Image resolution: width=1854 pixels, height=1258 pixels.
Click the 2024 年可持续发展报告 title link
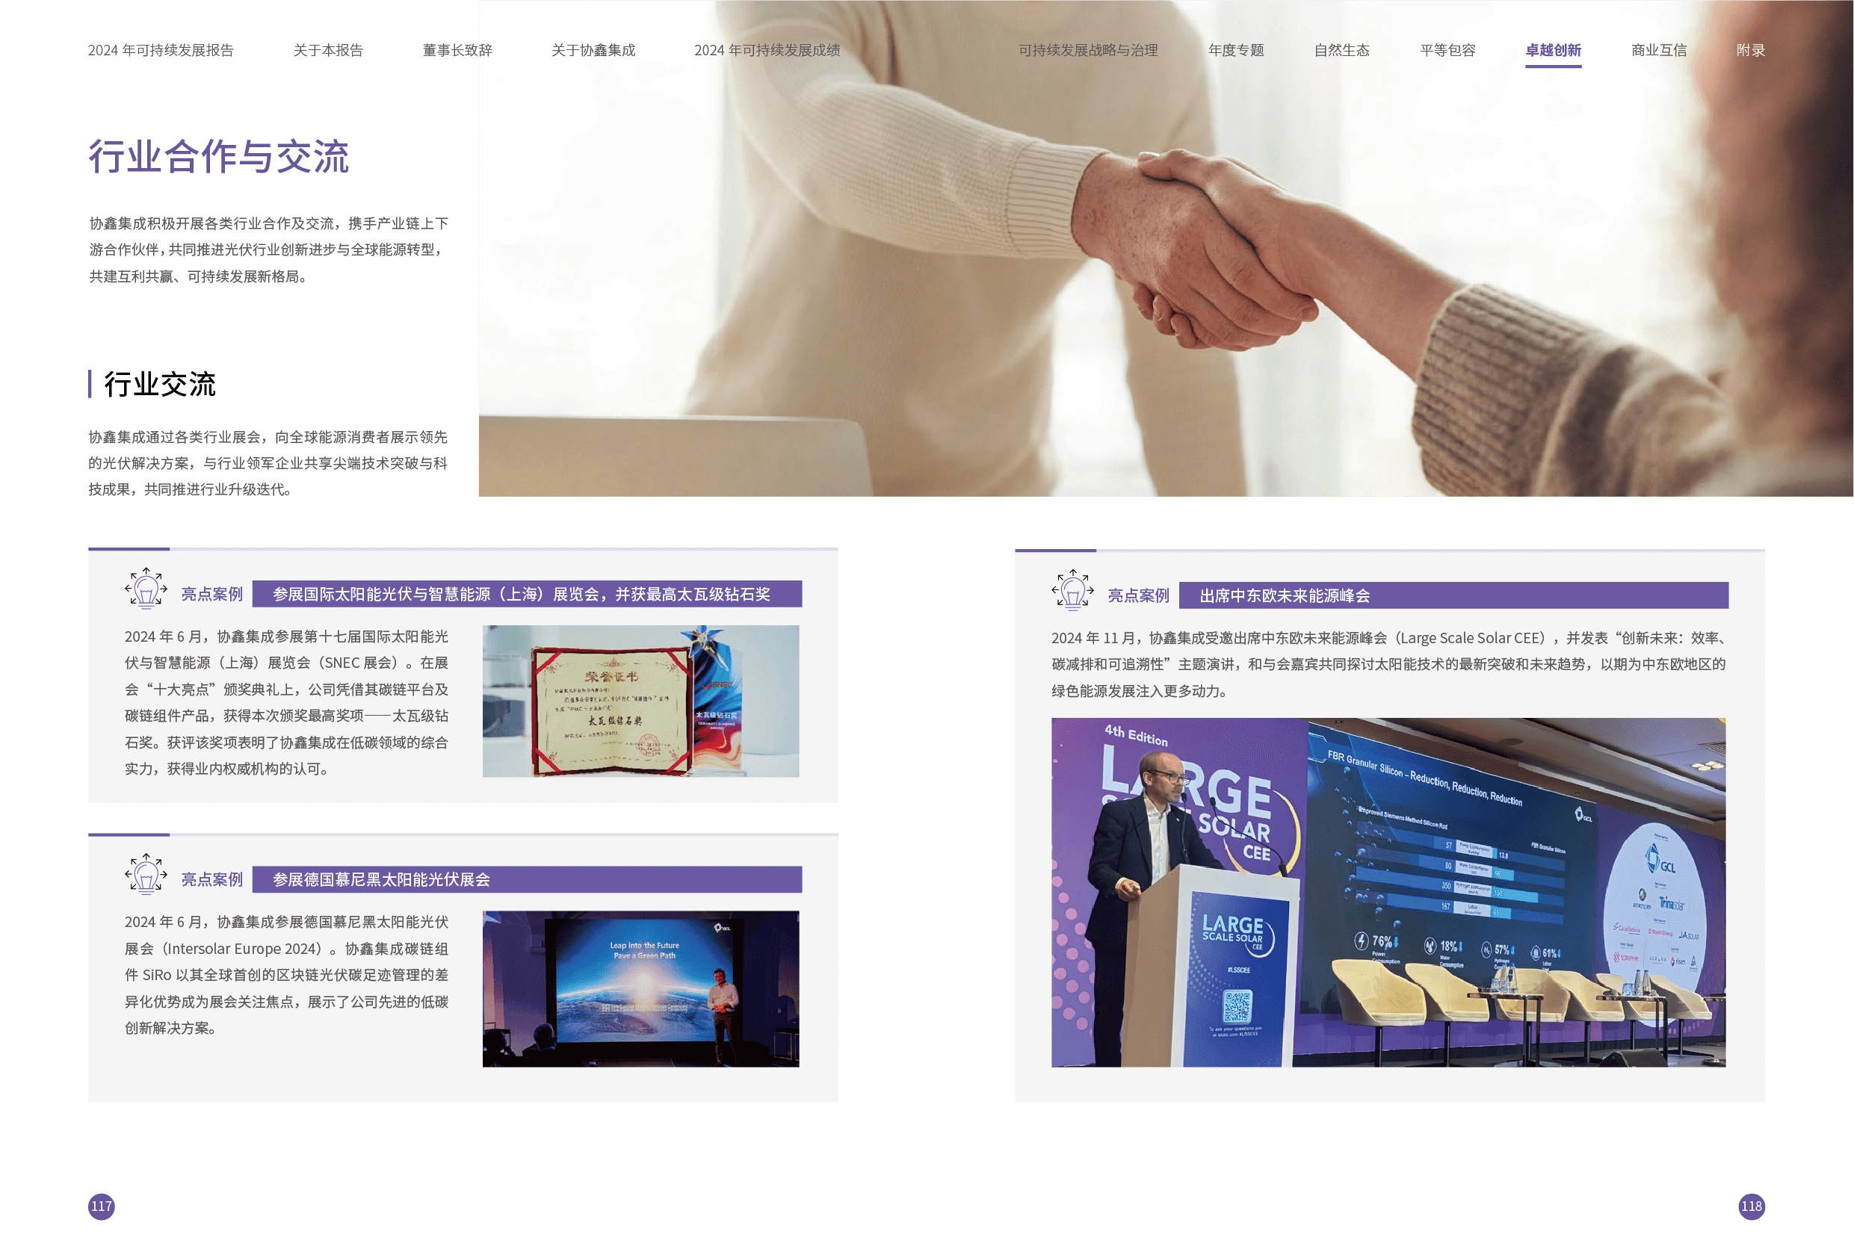pos(161,50)
